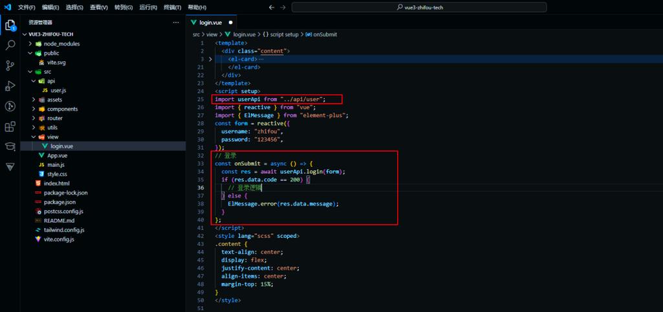This screenshot has width=663, height=312.
Task: Click the Vue icon of App.vue
Action: tap(41, 156)
